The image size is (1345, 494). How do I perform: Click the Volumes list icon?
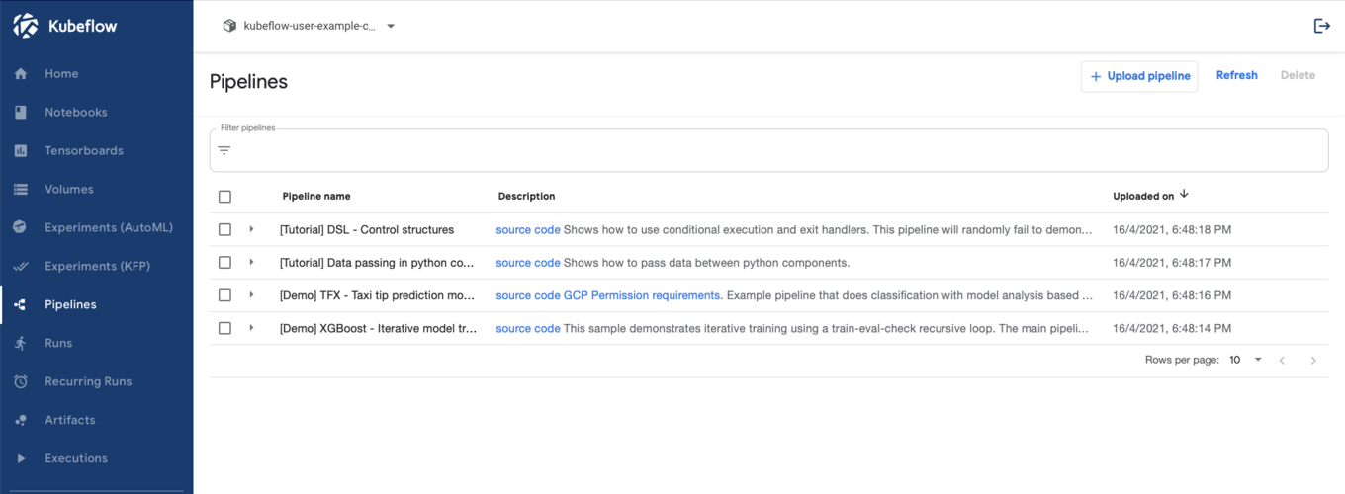21,190
